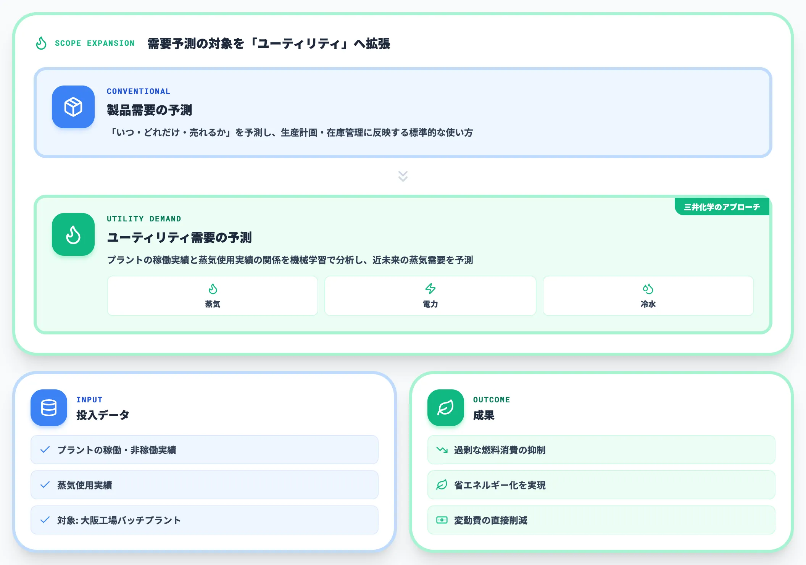The width and height of the screenshot is (806, 565).
Task: Click the プラントの稼働・非稼働実績 input row
Action: click(205, 450)
